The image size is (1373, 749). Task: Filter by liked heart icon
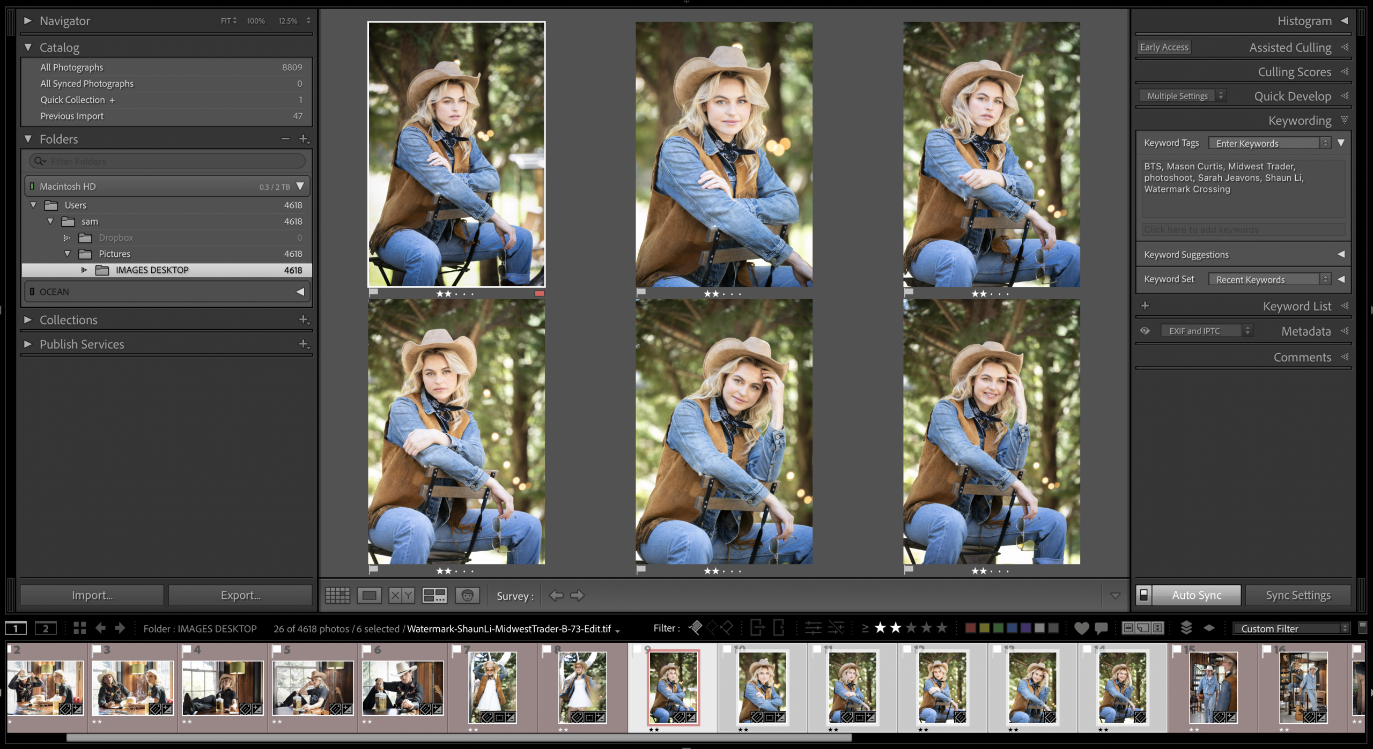pos(1081,628)
